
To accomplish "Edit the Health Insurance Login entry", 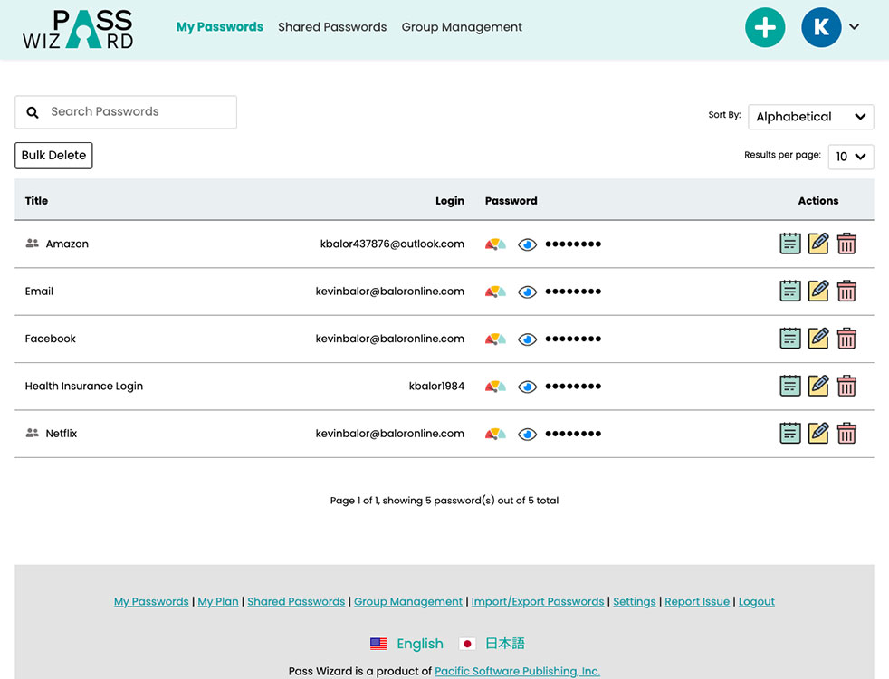I will (x=818, y=386).
